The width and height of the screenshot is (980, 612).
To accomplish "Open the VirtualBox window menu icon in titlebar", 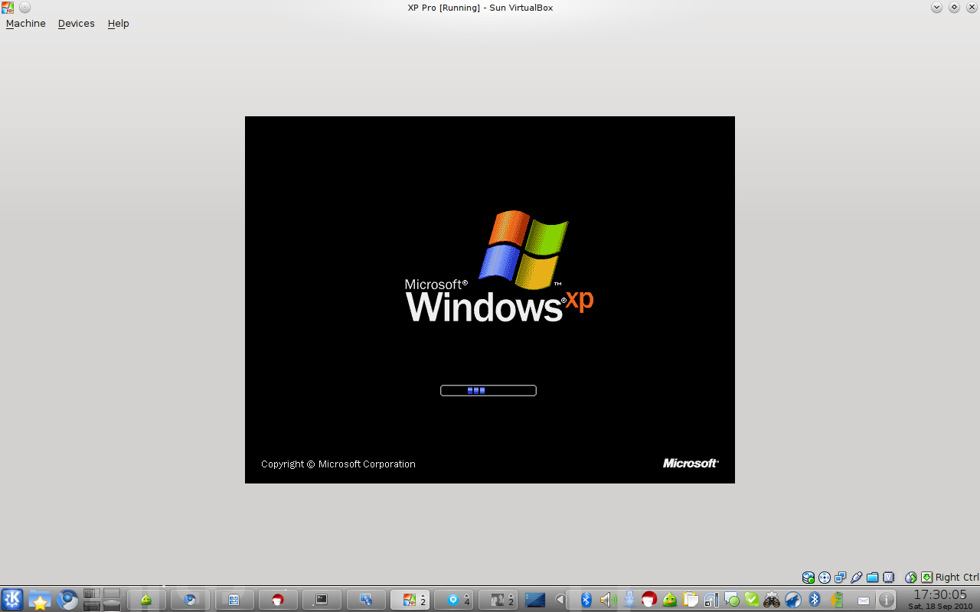I will click(x=8, y=8).
